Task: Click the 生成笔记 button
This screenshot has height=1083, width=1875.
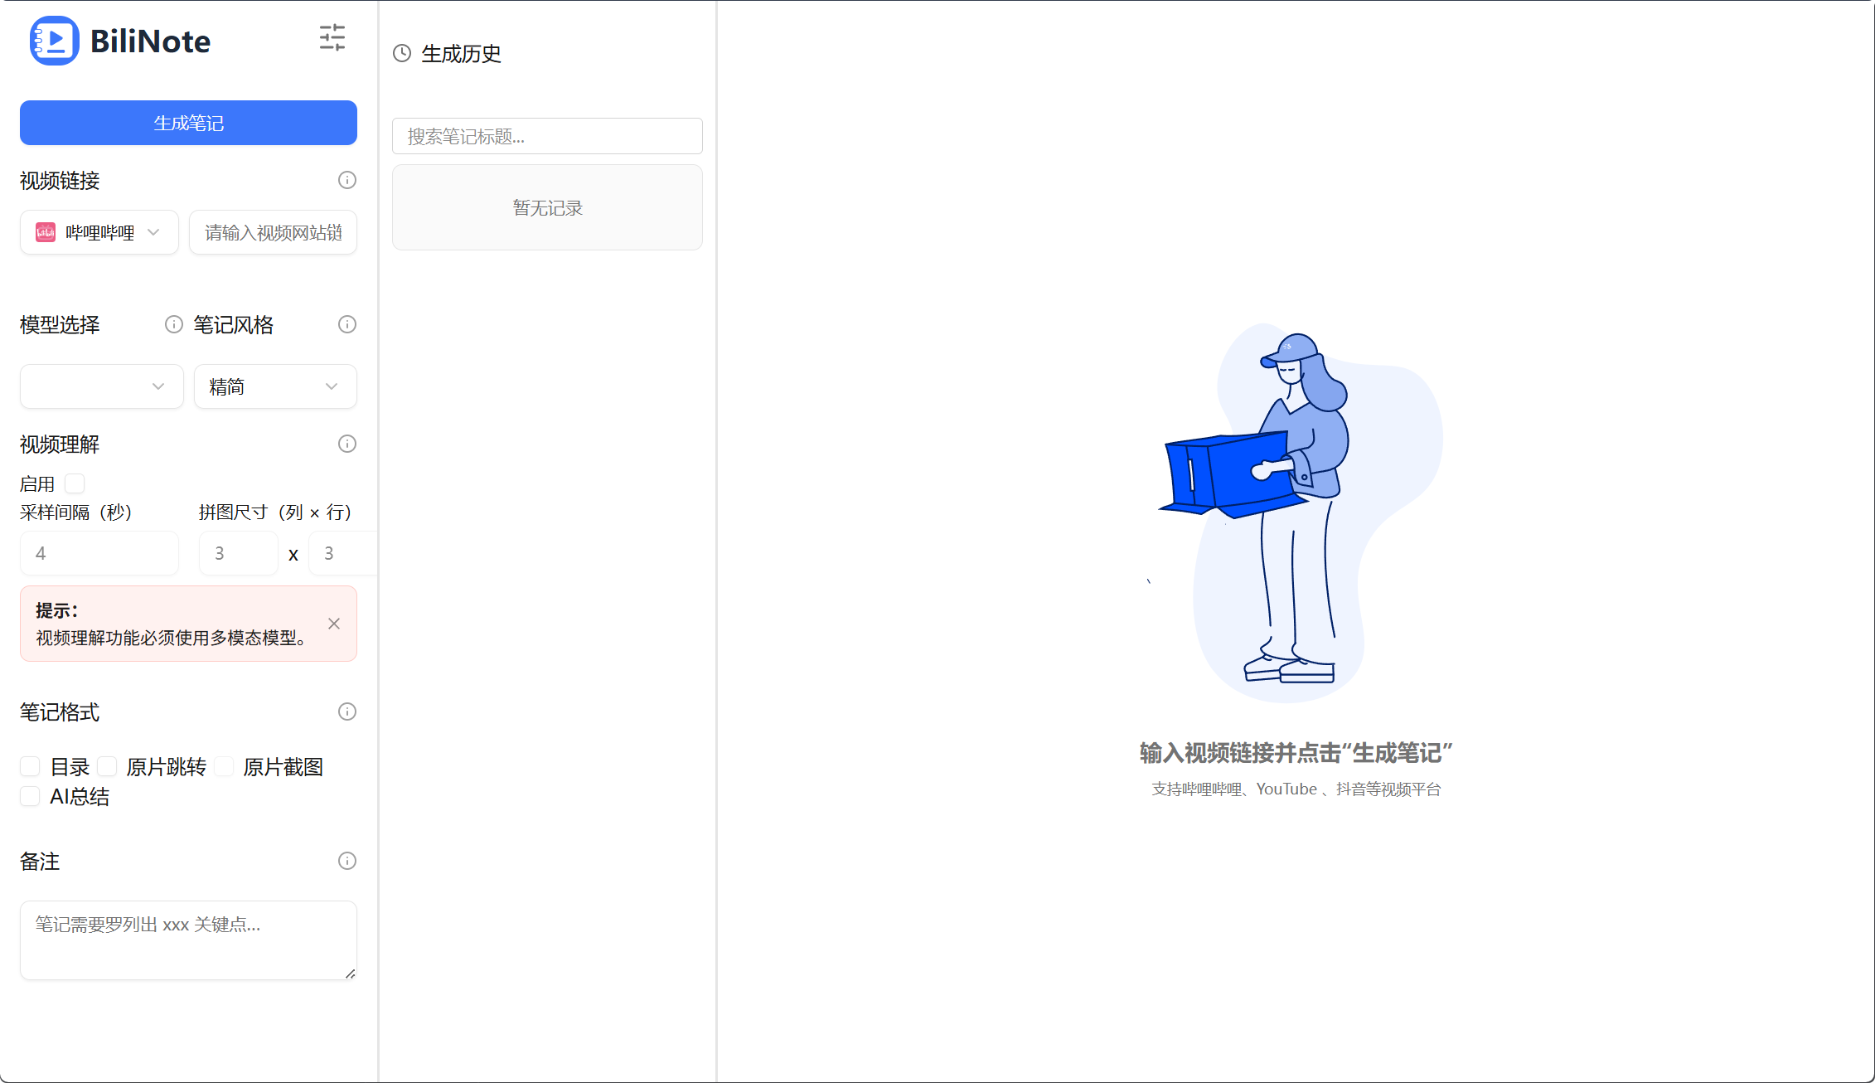Action: pyautogui.click(x=188, y=123)
